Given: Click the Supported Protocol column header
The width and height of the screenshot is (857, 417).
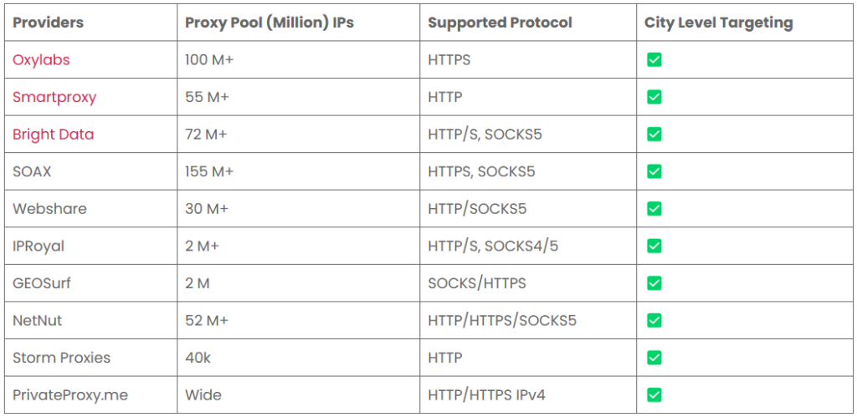Looking at the screenshot, I should (500, 23).
